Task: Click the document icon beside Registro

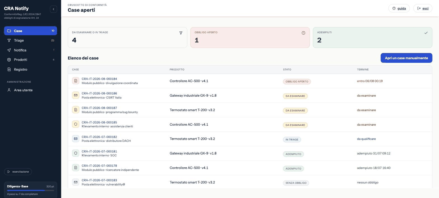Action: tap(9, 70)
